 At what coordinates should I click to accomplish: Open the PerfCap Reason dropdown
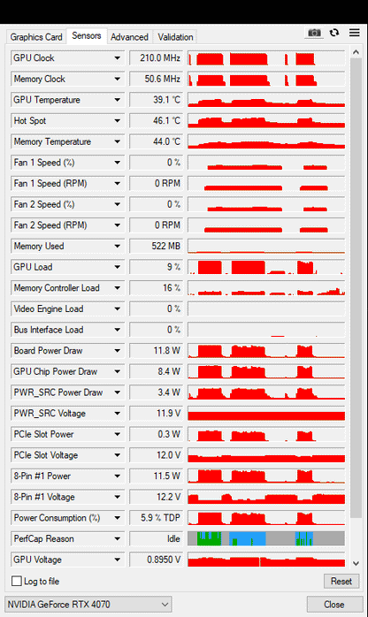118,538
